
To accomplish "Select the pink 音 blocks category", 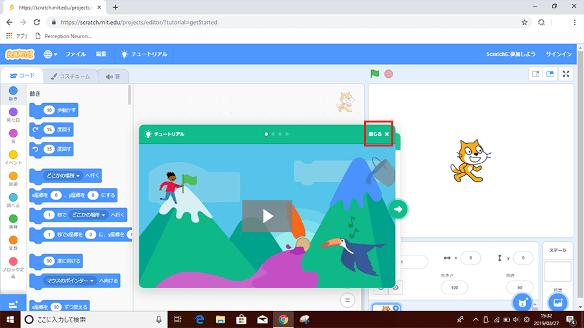I will click(13, 136).
